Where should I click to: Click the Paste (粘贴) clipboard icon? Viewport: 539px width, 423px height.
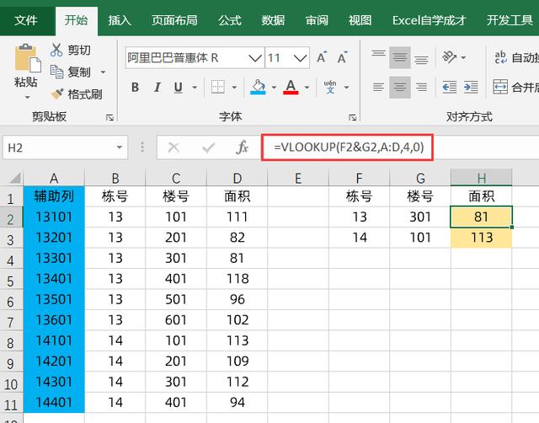(x=28, y=58)
